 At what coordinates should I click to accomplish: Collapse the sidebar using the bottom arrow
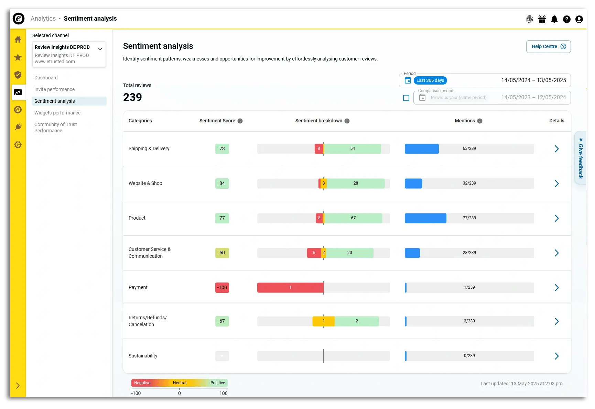[18, 385]
